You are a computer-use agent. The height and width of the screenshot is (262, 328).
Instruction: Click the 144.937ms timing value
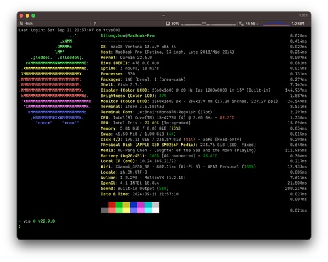[x=296, y=90]
